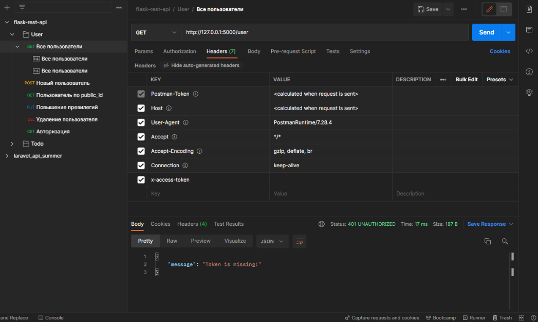Open the lightbulb icon in right sidebar
This screenshot has width=538, height=322.
529,93
